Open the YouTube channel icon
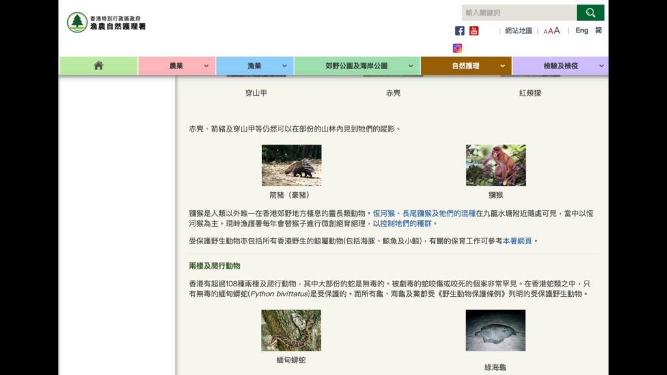The height and width of the screenshot is (375, 667). [x=474, y=31]
